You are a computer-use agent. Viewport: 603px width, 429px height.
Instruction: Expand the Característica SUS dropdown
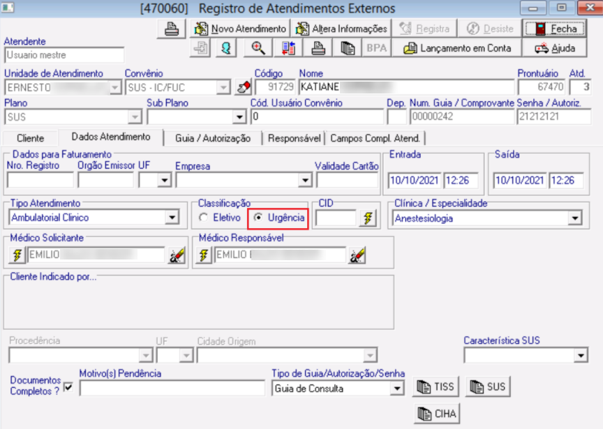click(x=581, y=355)
